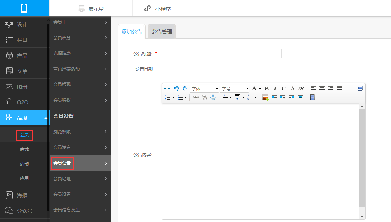Open 会员地址 menu entry
The height and width of the screenshot is (222, 391).
tap(80, 179)
